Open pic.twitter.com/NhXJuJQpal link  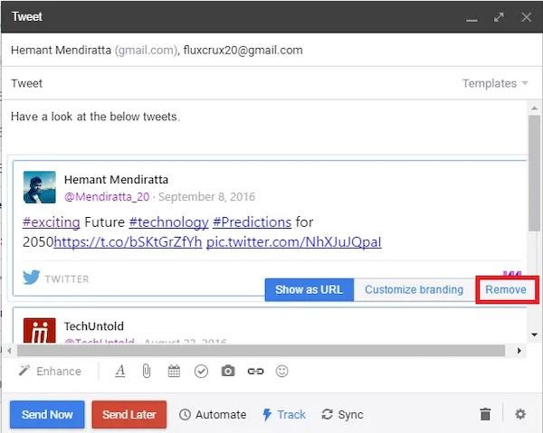point(293,241)
